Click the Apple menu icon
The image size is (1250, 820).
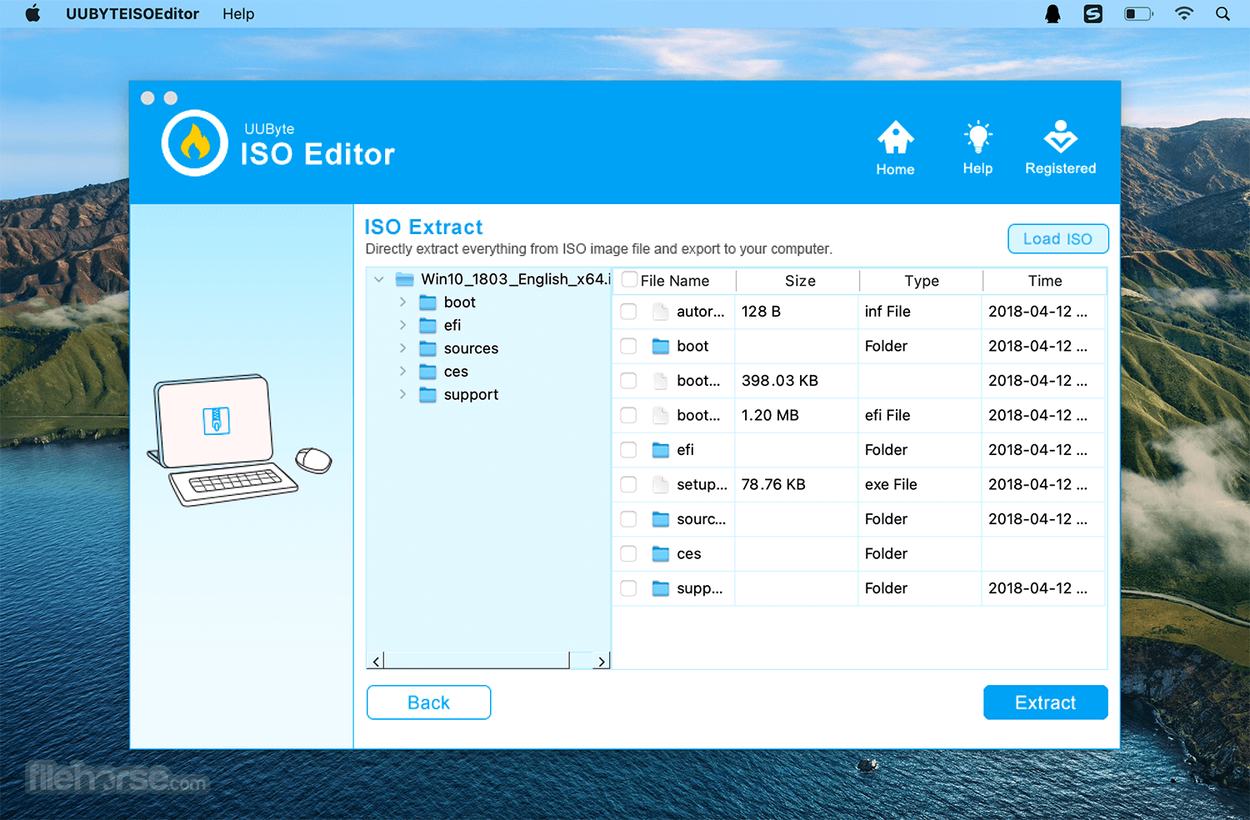point(32,13)
